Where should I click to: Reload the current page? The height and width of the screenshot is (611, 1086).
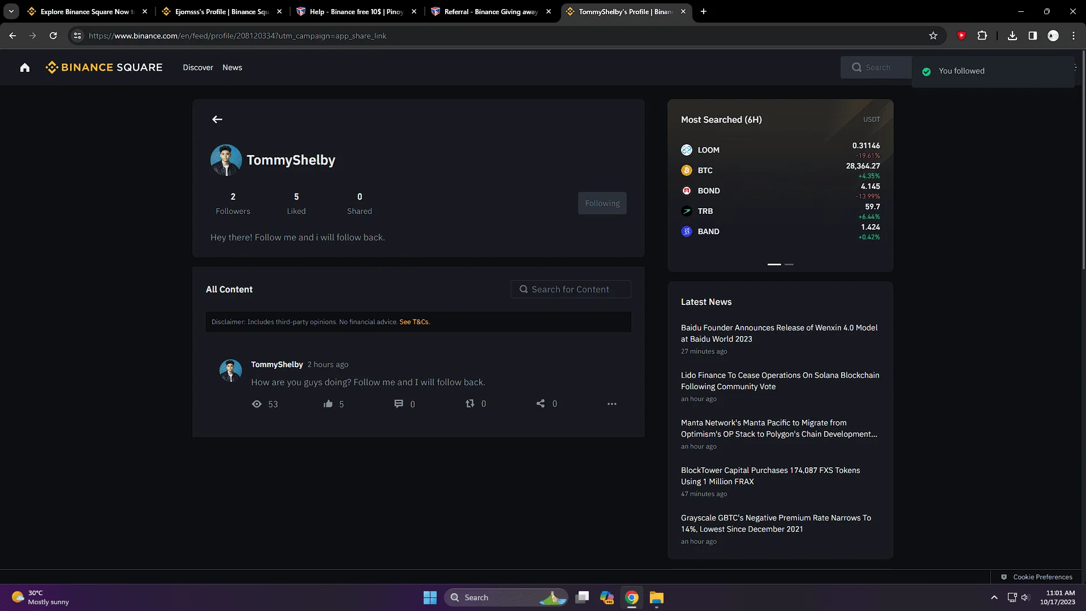[x=53, y=36]
